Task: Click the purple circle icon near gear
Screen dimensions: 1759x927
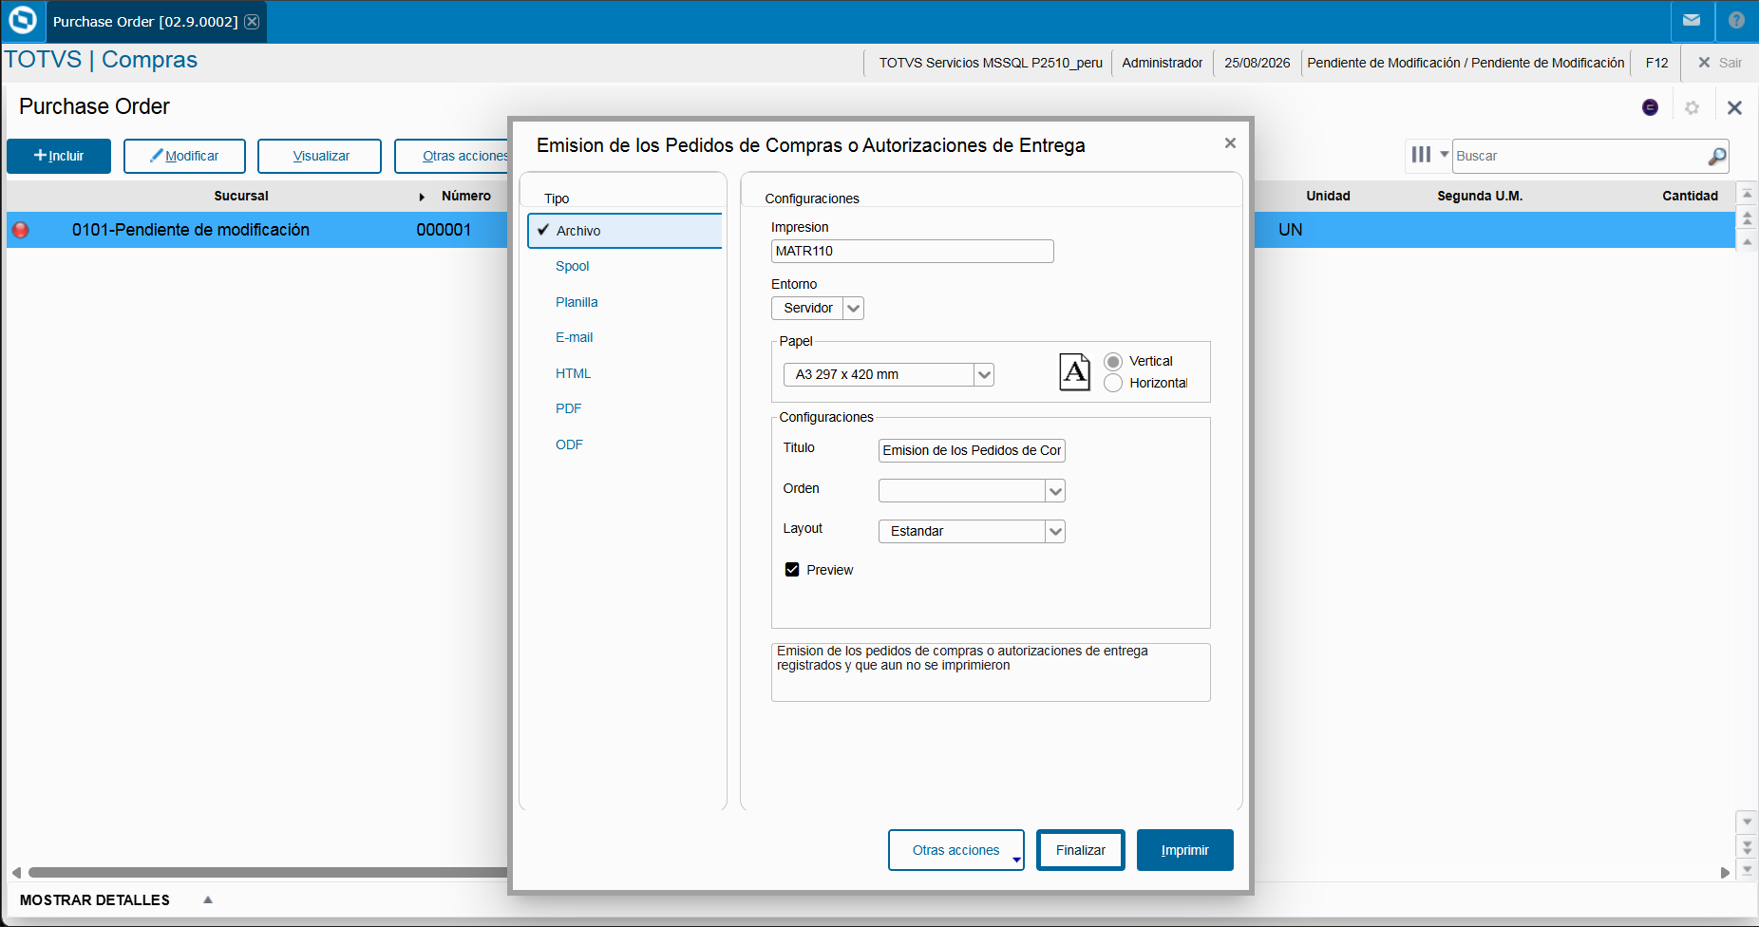Action: [x=1650, y=107]
